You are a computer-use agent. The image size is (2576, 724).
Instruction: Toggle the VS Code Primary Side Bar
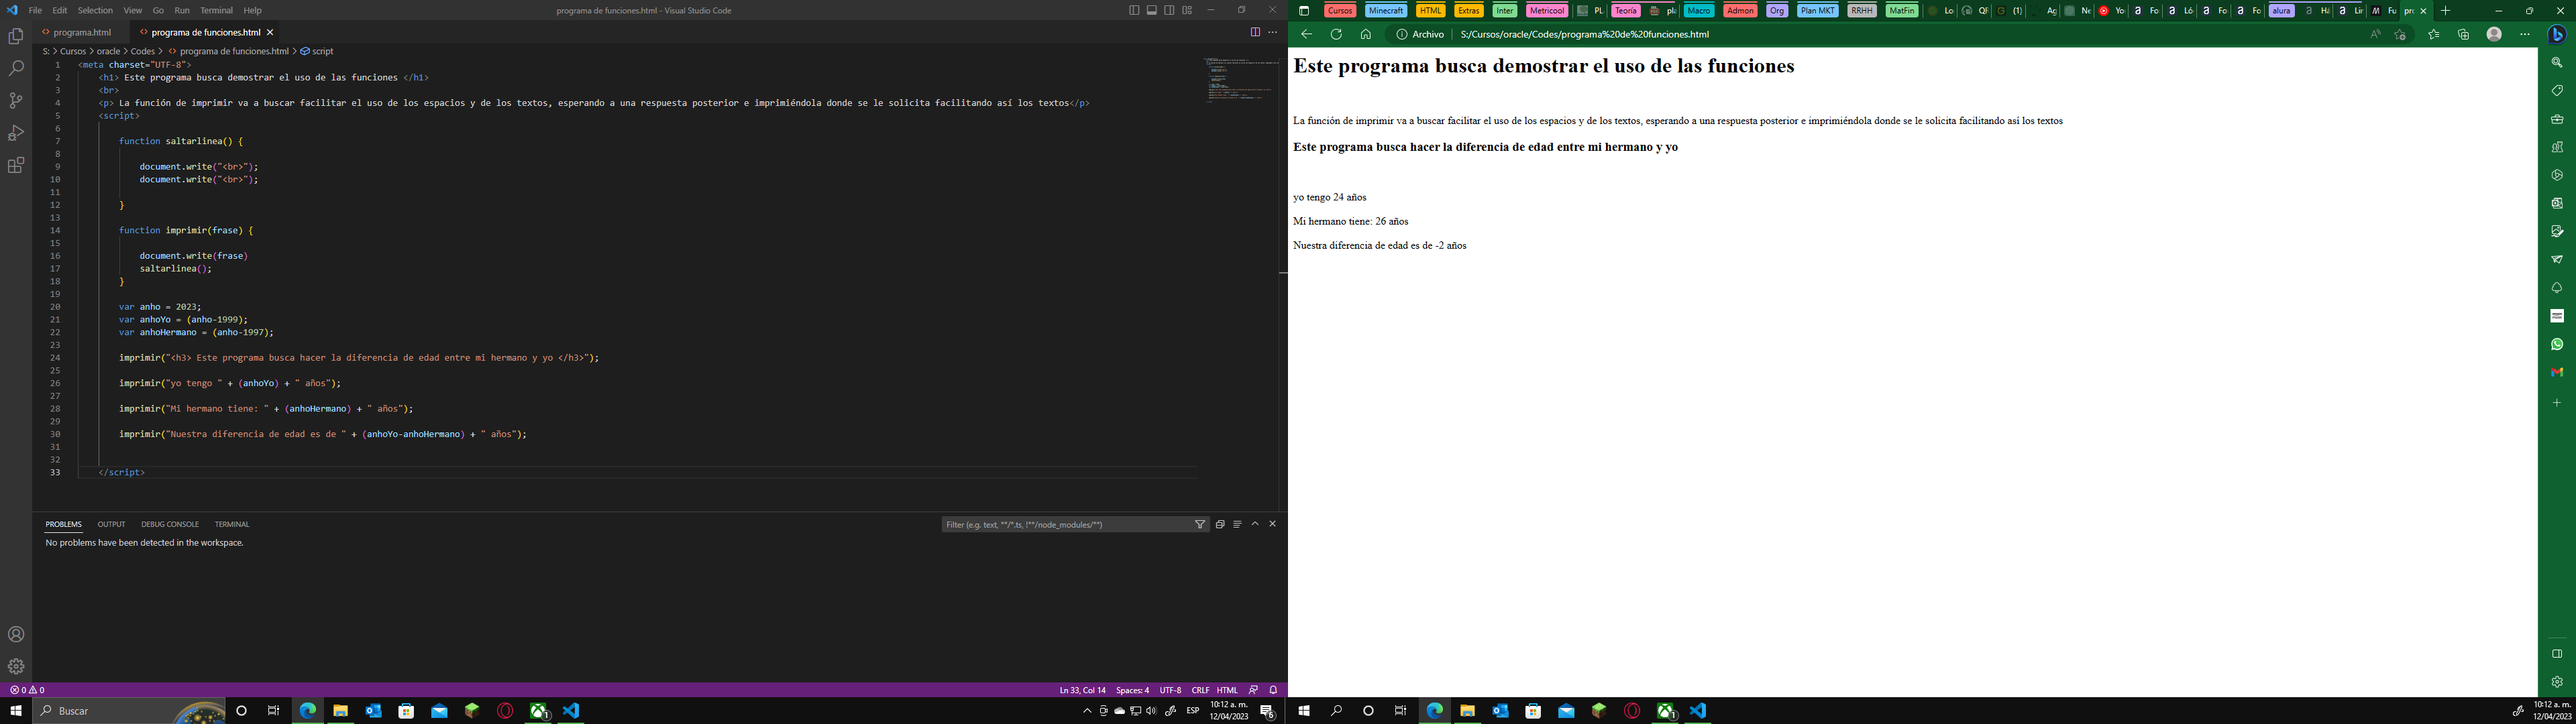click(1134, 10)
